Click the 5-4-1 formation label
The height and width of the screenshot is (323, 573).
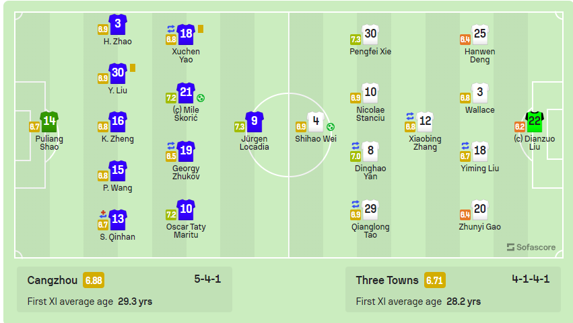tap(207, 279)
